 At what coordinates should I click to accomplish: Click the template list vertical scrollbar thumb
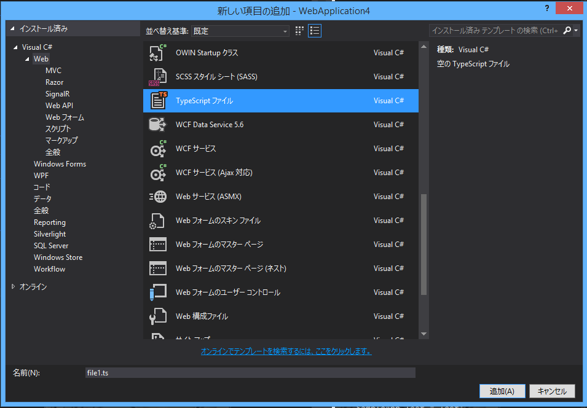pos(424,245)
